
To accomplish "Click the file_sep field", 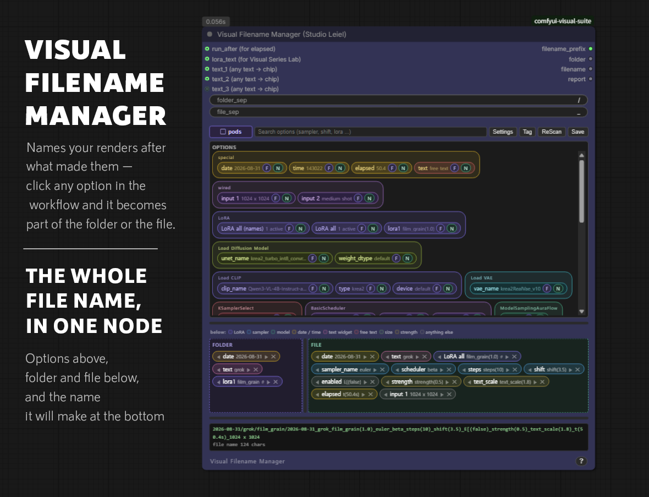I will pyautogui.click(x=398, y=112).
